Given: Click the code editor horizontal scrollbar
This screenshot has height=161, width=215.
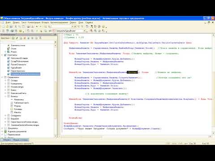Looking at the screenshot, I should [x=135, y=136].
